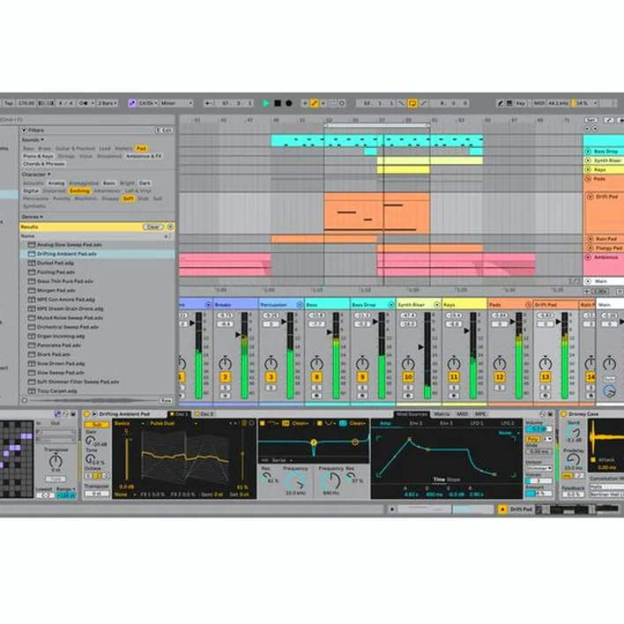Open the 2 Bars quantization menu
The height and width of the screenshot is (624, 624).
click(x=108, y=103)
